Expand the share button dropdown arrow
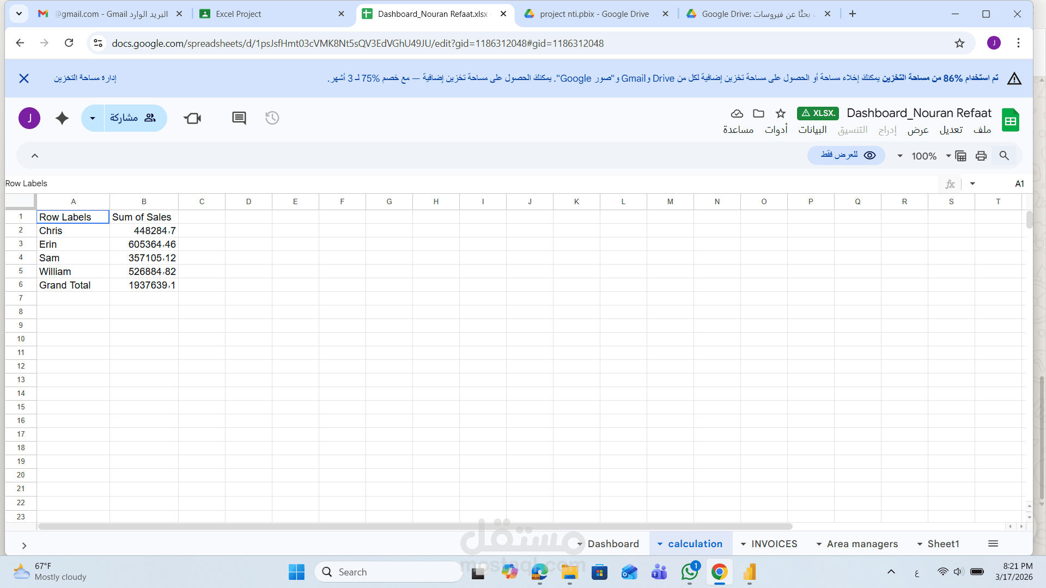This screenshot has width=1046, height=588. [93, 118]
